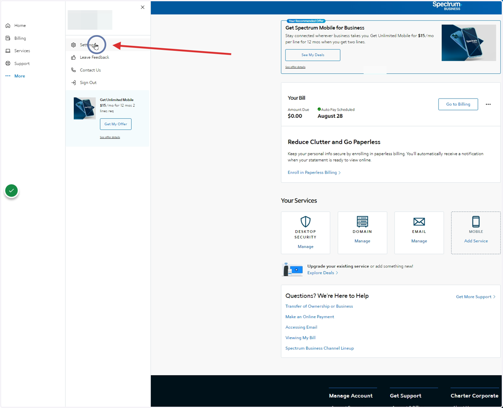Click the August 28 auto pay date
Viewport: 503px width, 408px height.
330,116
